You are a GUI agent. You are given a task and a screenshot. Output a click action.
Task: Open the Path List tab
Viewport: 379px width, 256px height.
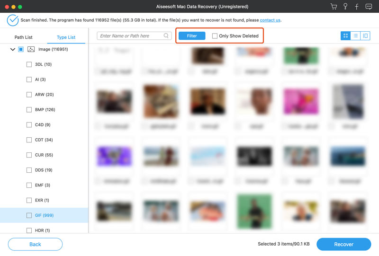click(24, 37)
